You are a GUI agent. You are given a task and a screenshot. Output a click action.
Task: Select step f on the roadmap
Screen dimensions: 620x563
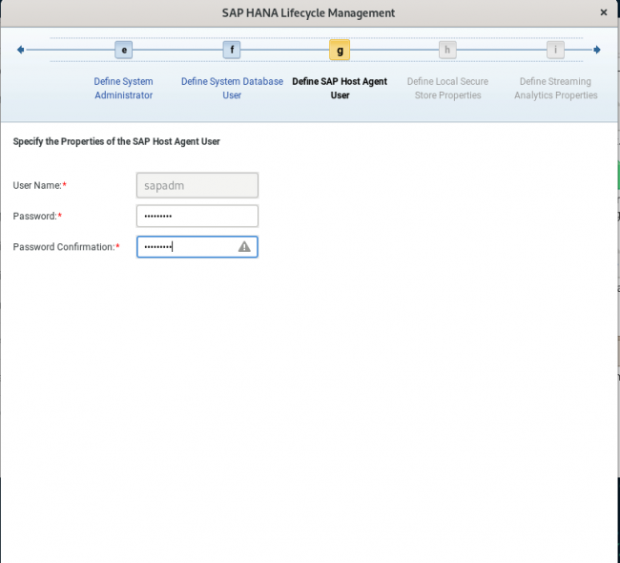(232, 50)
